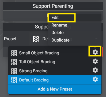Select the highlighted Default Bracing preset

pyautogui.click(x=55, y=80)
